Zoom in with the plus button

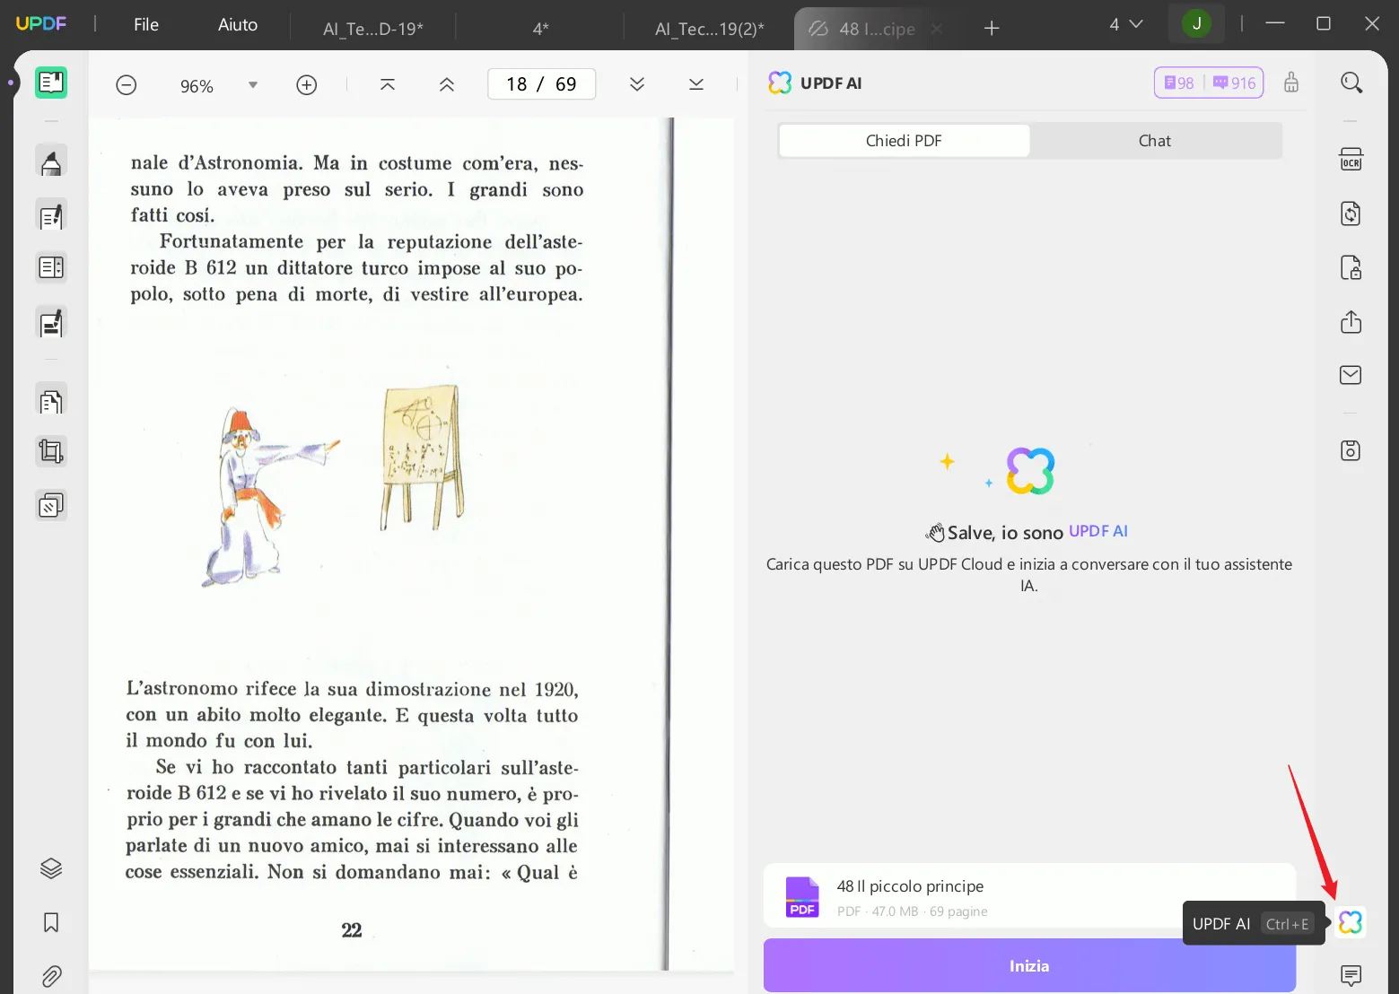tap(307, 85)
